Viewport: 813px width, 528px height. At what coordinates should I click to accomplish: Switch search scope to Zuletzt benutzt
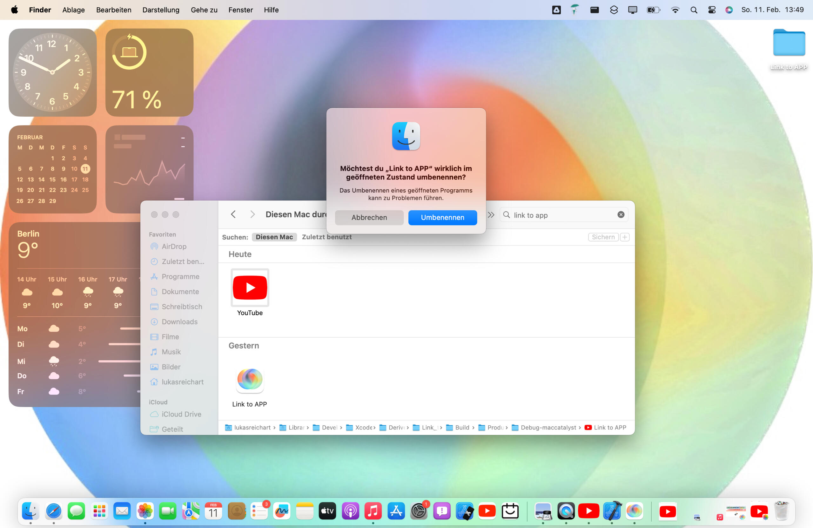[326, 237]
